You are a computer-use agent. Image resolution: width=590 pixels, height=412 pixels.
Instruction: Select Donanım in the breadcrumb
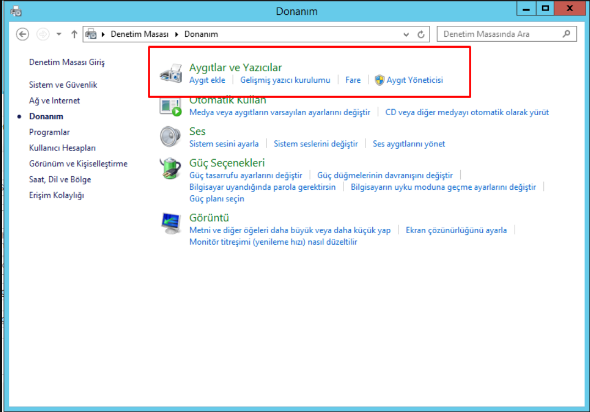[201, 34]
